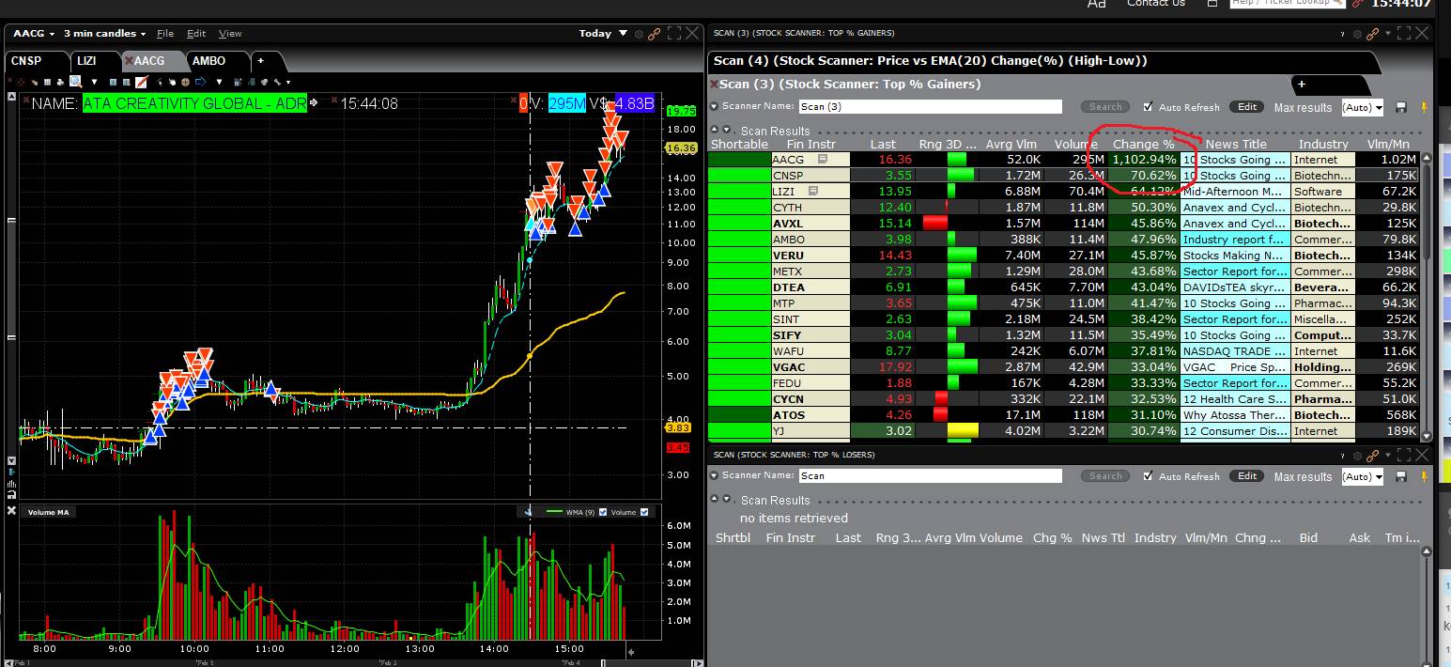Click the link chain icon on Top Gainers scanner

[x=1373, y=33]
